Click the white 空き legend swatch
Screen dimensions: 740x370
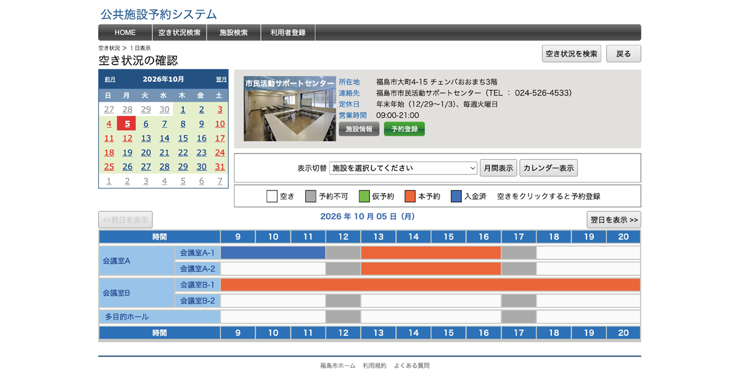click(x=272, y=196)
